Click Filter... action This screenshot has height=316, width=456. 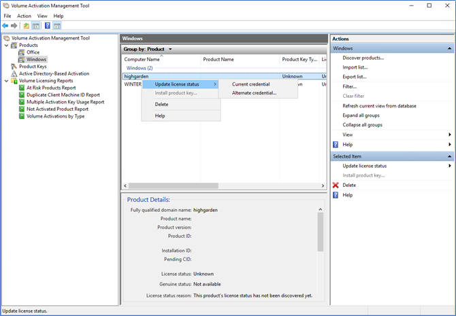click(349, 86)
